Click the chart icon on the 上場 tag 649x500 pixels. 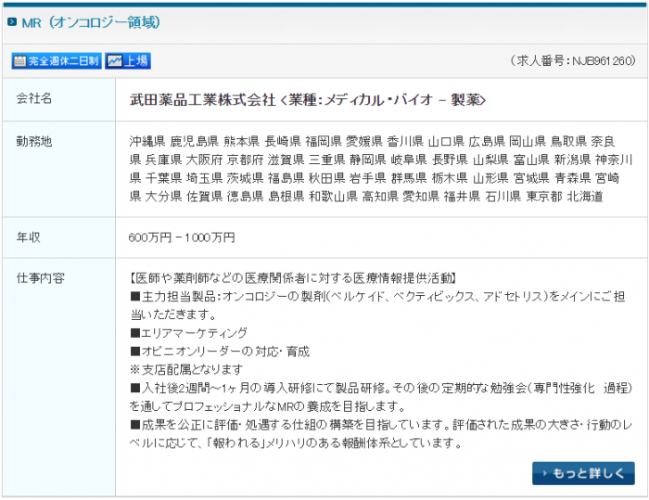114,61
